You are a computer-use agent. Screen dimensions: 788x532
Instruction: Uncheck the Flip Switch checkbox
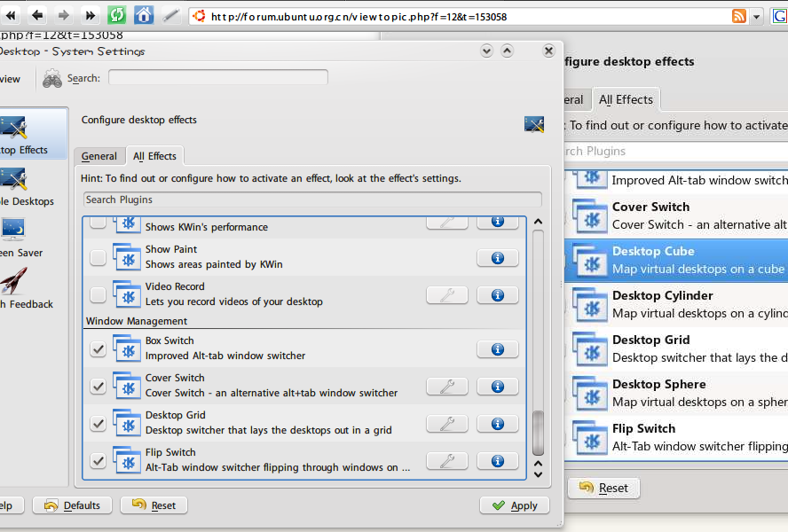tap(98, 461)
